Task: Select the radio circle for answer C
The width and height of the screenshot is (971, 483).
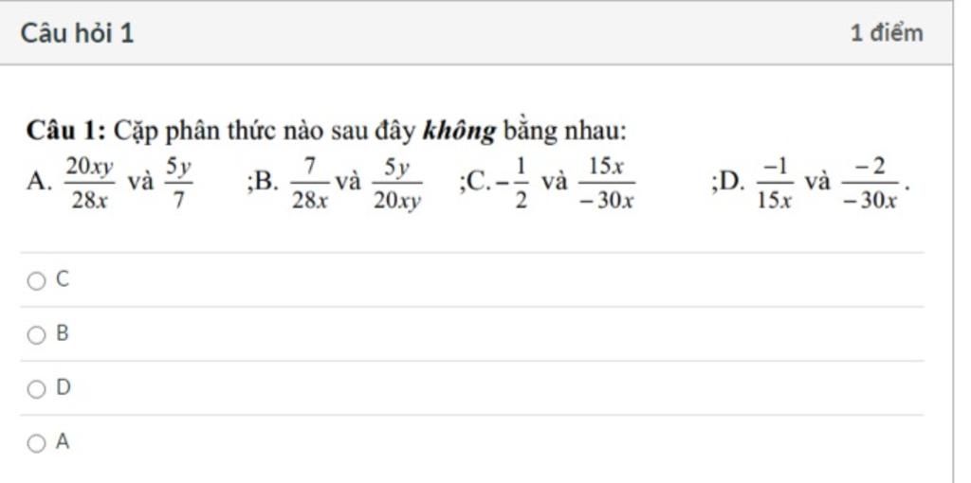Action: click(x=37, y=281)
